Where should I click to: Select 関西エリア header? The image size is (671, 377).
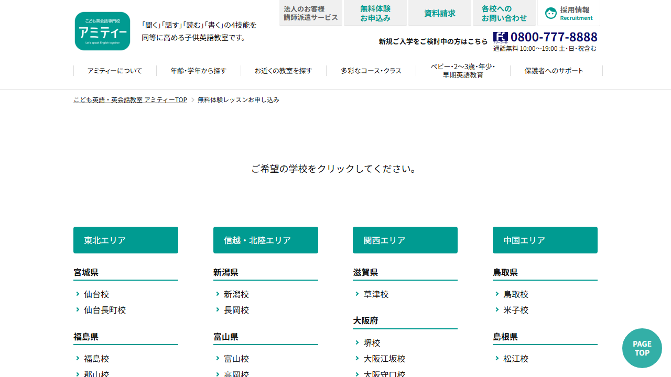pyautogui.click(x=405, y=240)
